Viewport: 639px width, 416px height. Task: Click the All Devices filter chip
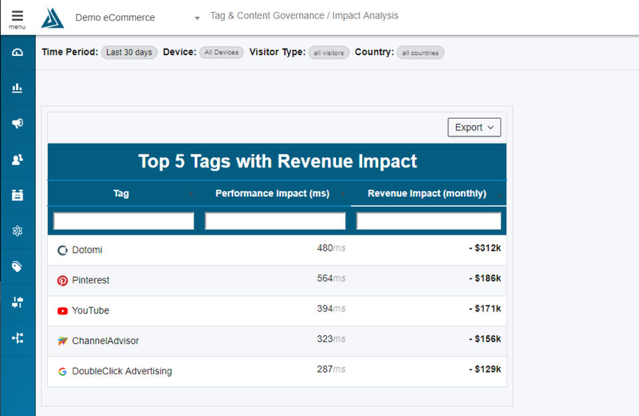click(x=222, y=53)
